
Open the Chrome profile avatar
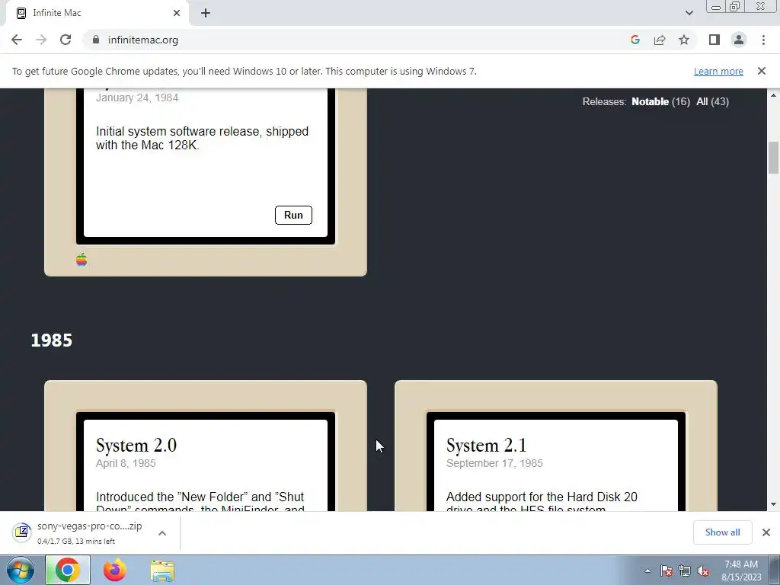tap(739, 40)
